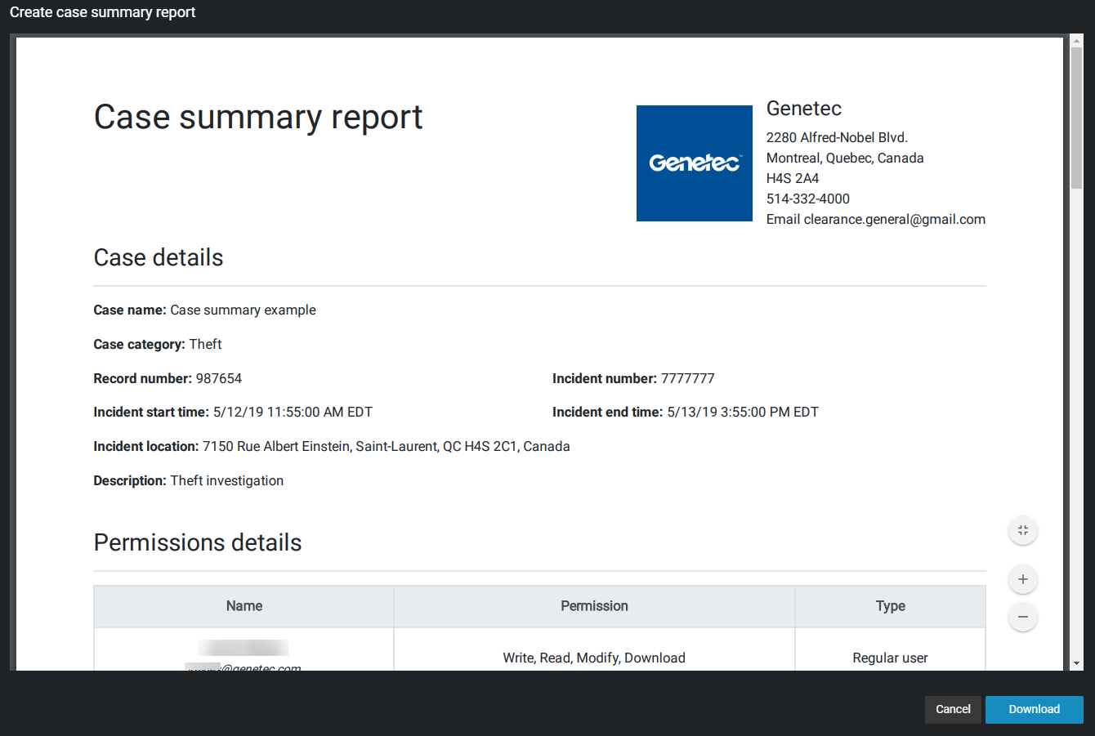This screenshot has width=1095, height=736.
Task: Click the email clearance.general@gmail.com
Action: pos(895,219)
